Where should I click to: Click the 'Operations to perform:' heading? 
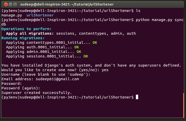[x=26, y=29]
